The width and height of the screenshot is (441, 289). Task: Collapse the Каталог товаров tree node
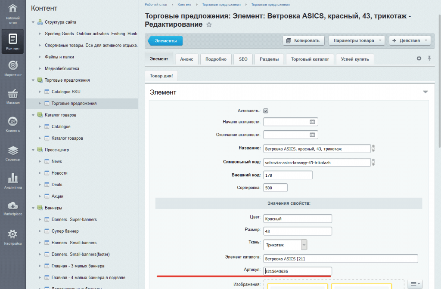33,115
